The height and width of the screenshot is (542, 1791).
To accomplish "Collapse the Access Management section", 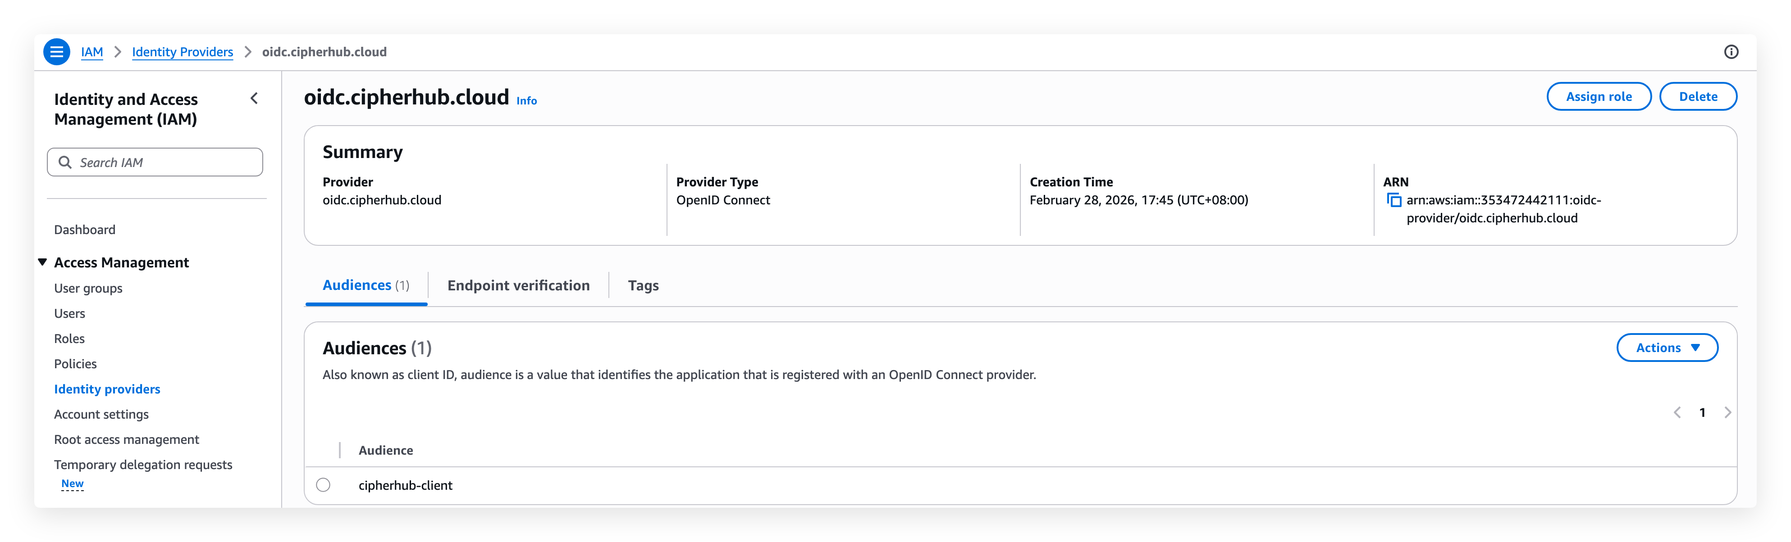I will pos(43,262).
